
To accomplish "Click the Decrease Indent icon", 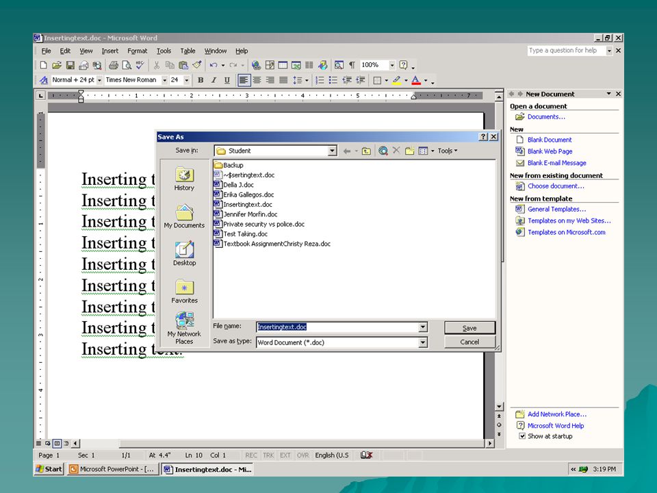I will 347,80.
